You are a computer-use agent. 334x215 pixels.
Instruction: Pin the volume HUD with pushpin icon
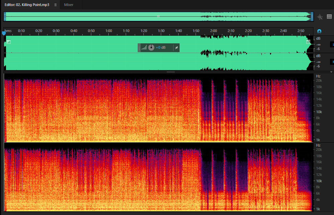tap(177, 48)
